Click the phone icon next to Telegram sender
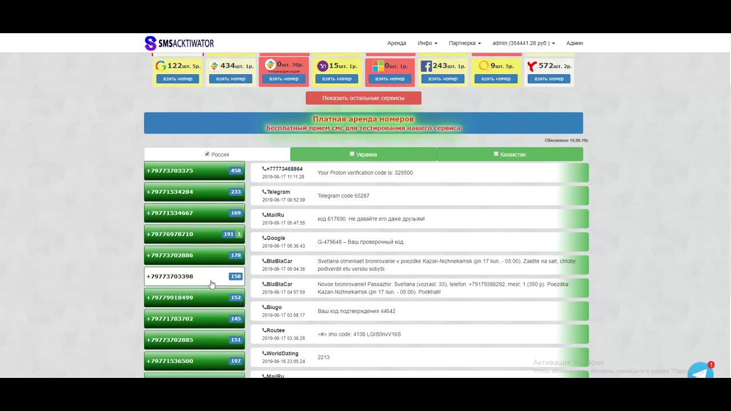731x411 pixels. [264, 192]
